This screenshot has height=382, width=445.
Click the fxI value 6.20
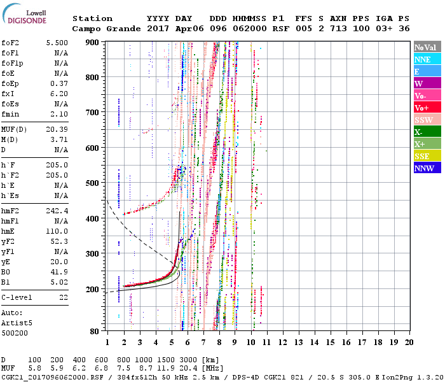tap(59, 94)
